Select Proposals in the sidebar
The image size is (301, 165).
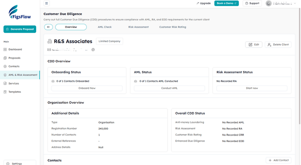point(14,58)
